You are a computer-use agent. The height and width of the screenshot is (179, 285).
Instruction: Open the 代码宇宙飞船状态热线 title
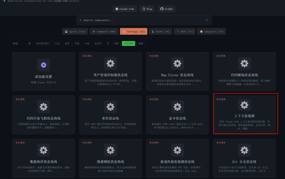point(44,119)
